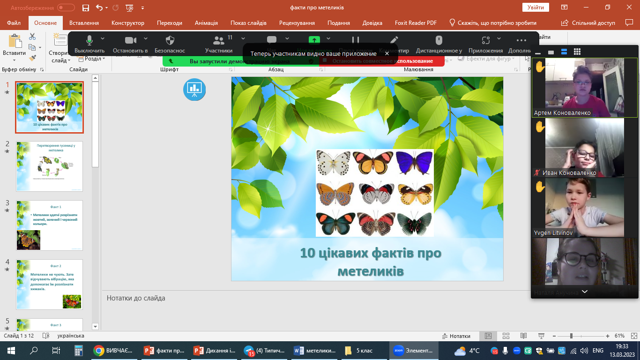640x360 pixels.
Task: Show single active speaker thumbnail layout
Action: pyautogui.click(x=551, y=52)
